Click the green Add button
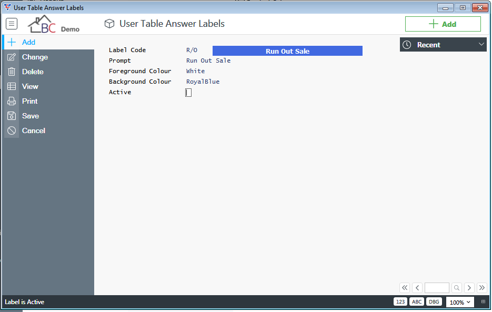492x312 pixels. pyautogui.click(x=443, y=24)
